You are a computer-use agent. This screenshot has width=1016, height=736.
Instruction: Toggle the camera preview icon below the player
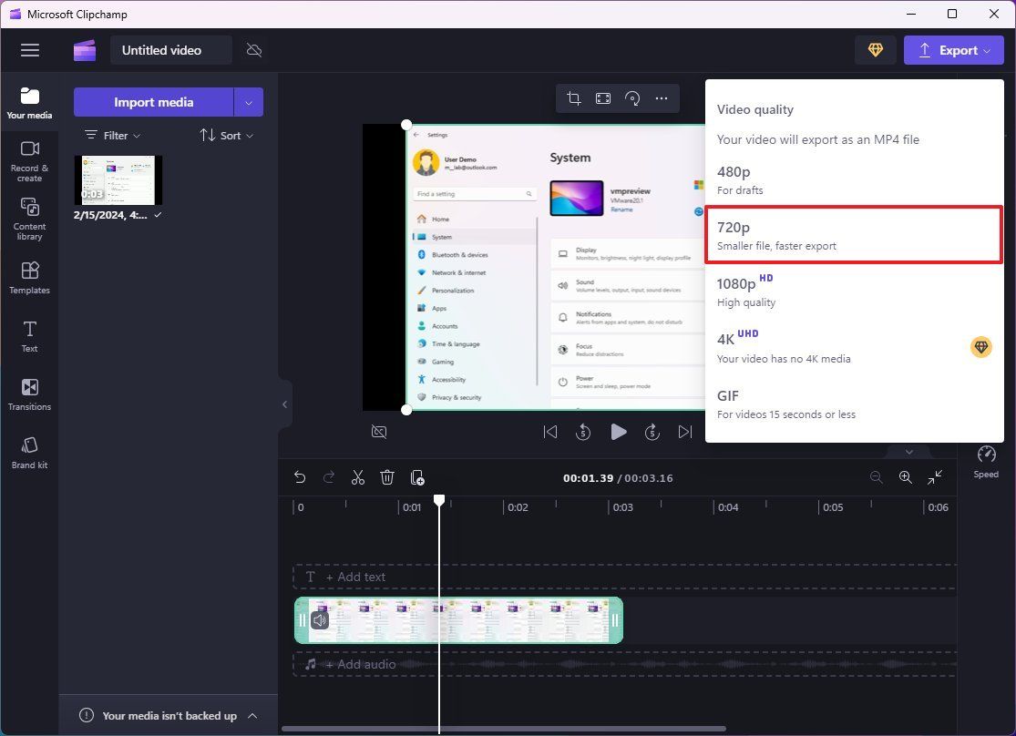[x=379, y=432]
